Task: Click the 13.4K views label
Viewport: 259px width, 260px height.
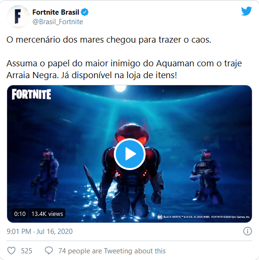Action: click(x=47, y=214)
